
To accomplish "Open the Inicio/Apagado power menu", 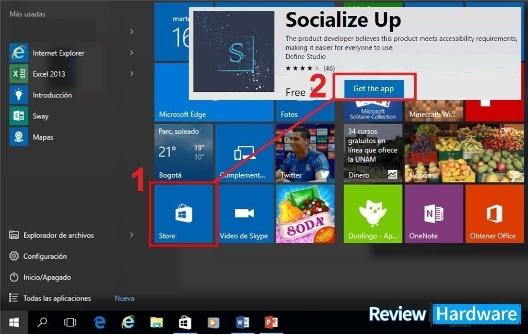I will pos(40,277).
